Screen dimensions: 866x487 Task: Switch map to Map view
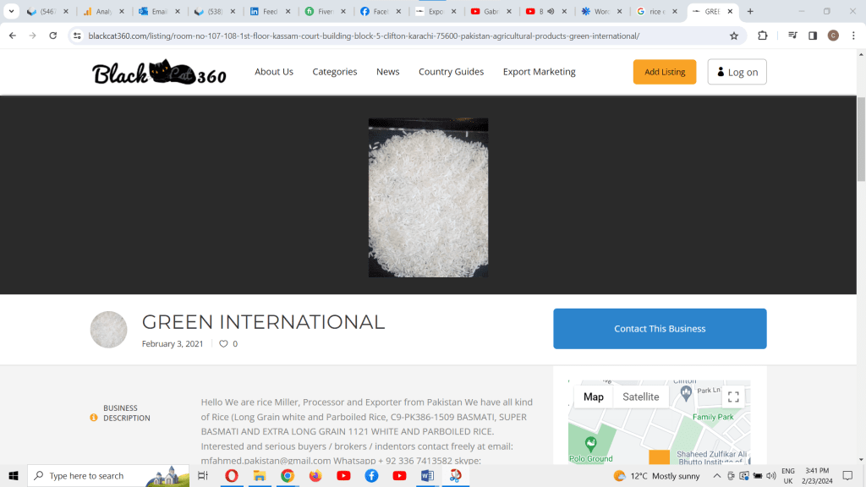[x=594, y=397]
